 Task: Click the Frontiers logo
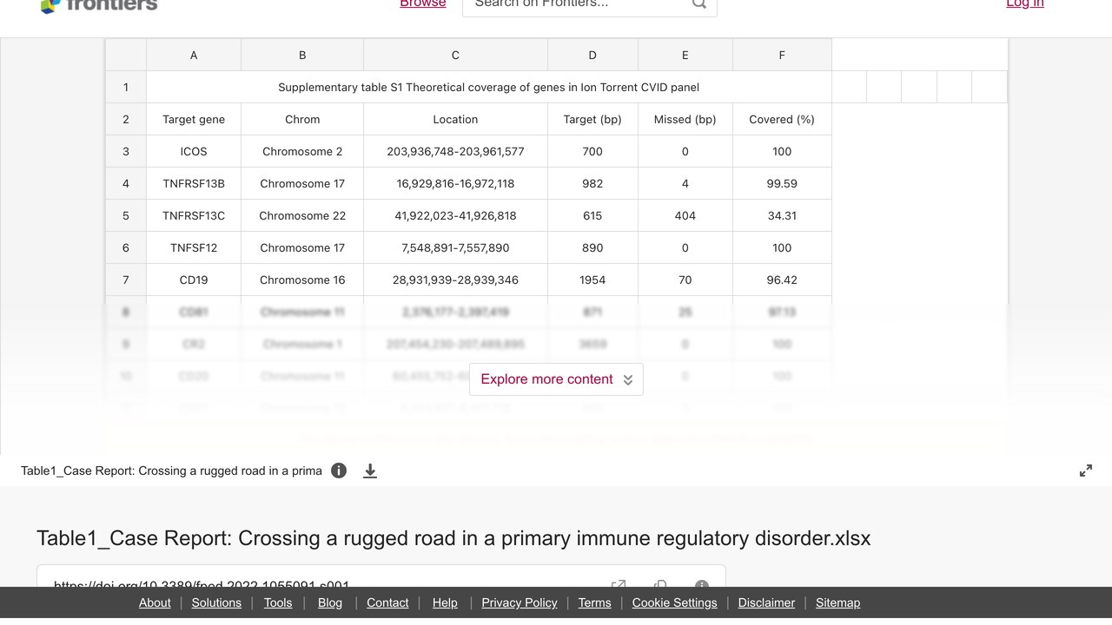tap(98, 4)
